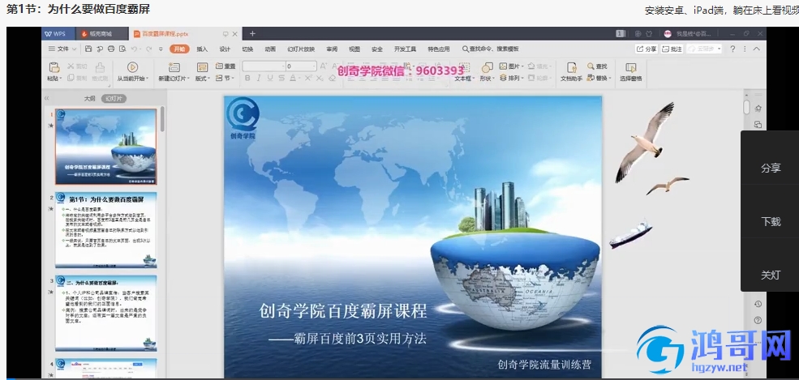799x380 pixels.
Task: Open the Layout (版式) dropdown
Action: (x=202, y=79)
